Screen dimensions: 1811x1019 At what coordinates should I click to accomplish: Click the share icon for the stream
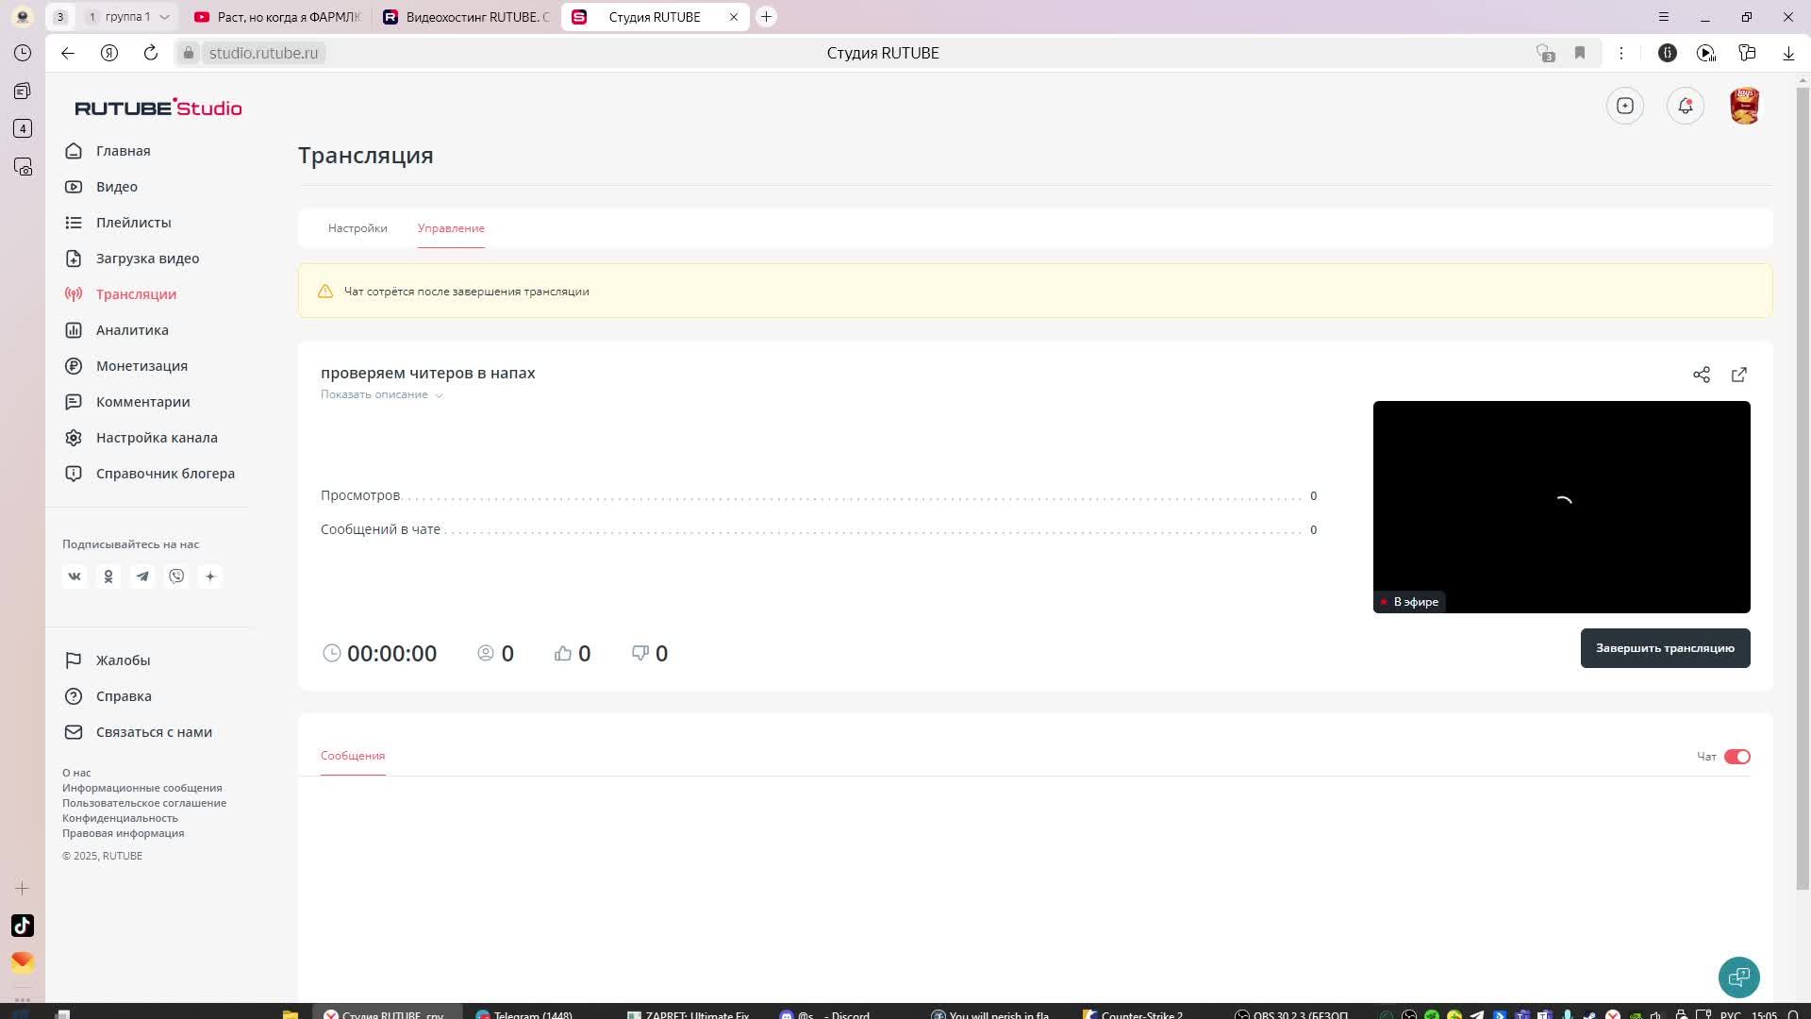pos(1701,375)
